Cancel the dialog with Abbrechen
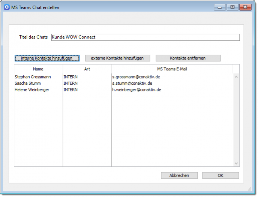The image size is (258, 197). point(179,175)
